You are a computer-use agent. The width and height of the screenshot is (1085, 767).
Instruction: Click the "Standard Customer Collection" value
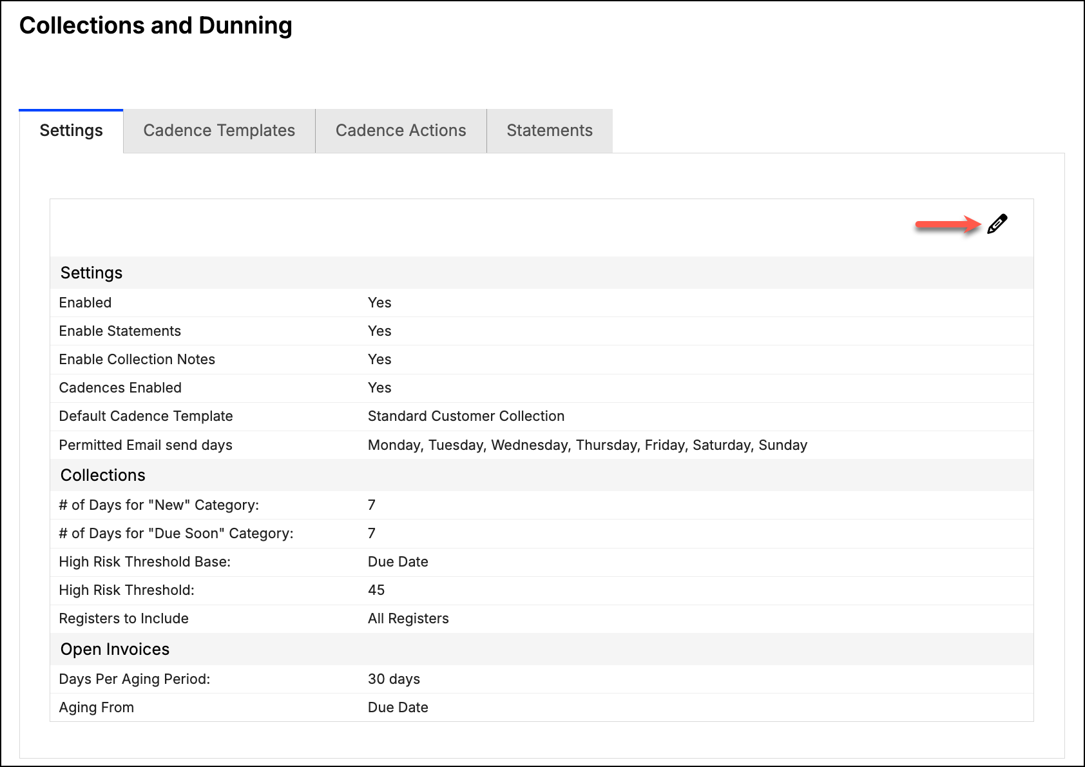(x=466, y=416)
